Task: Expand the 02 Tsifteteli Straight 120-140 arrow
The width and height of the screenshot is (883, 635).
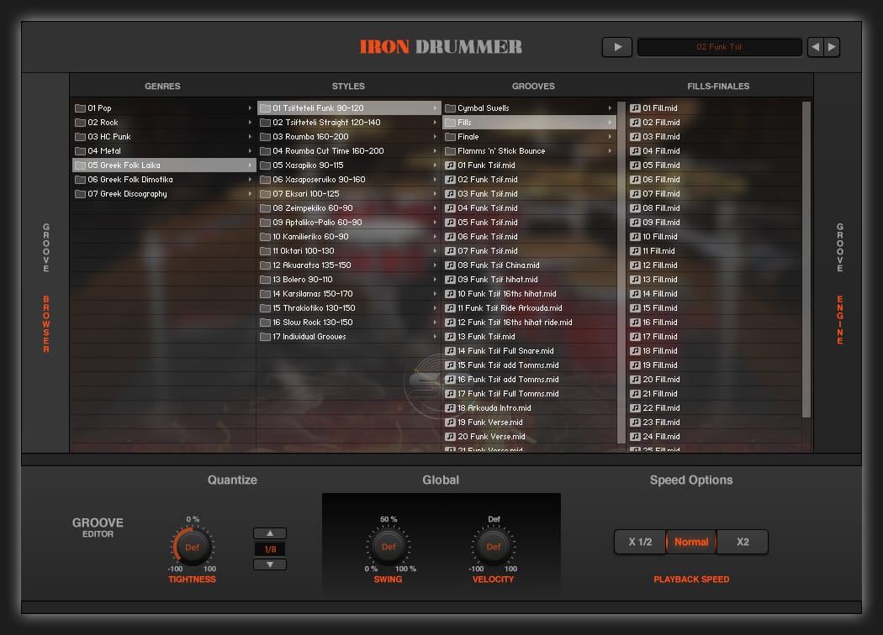Action: [x=435, y=123]
